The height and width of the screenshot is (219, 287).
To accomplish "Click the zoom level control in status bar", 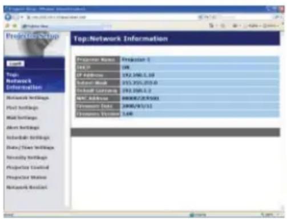I will tap(270, 215).
